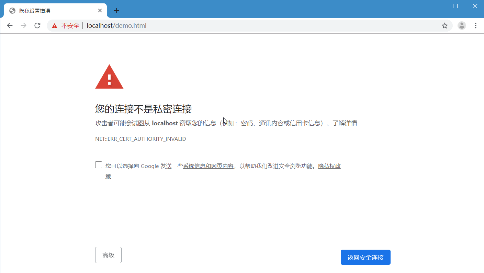Click the forward navigation arrow
484x273 pixels.
pos(23,25)
